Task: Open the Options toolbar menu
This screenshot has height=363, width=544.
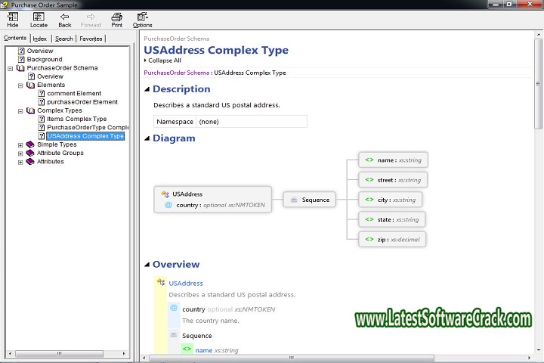Action: [142, 17]
